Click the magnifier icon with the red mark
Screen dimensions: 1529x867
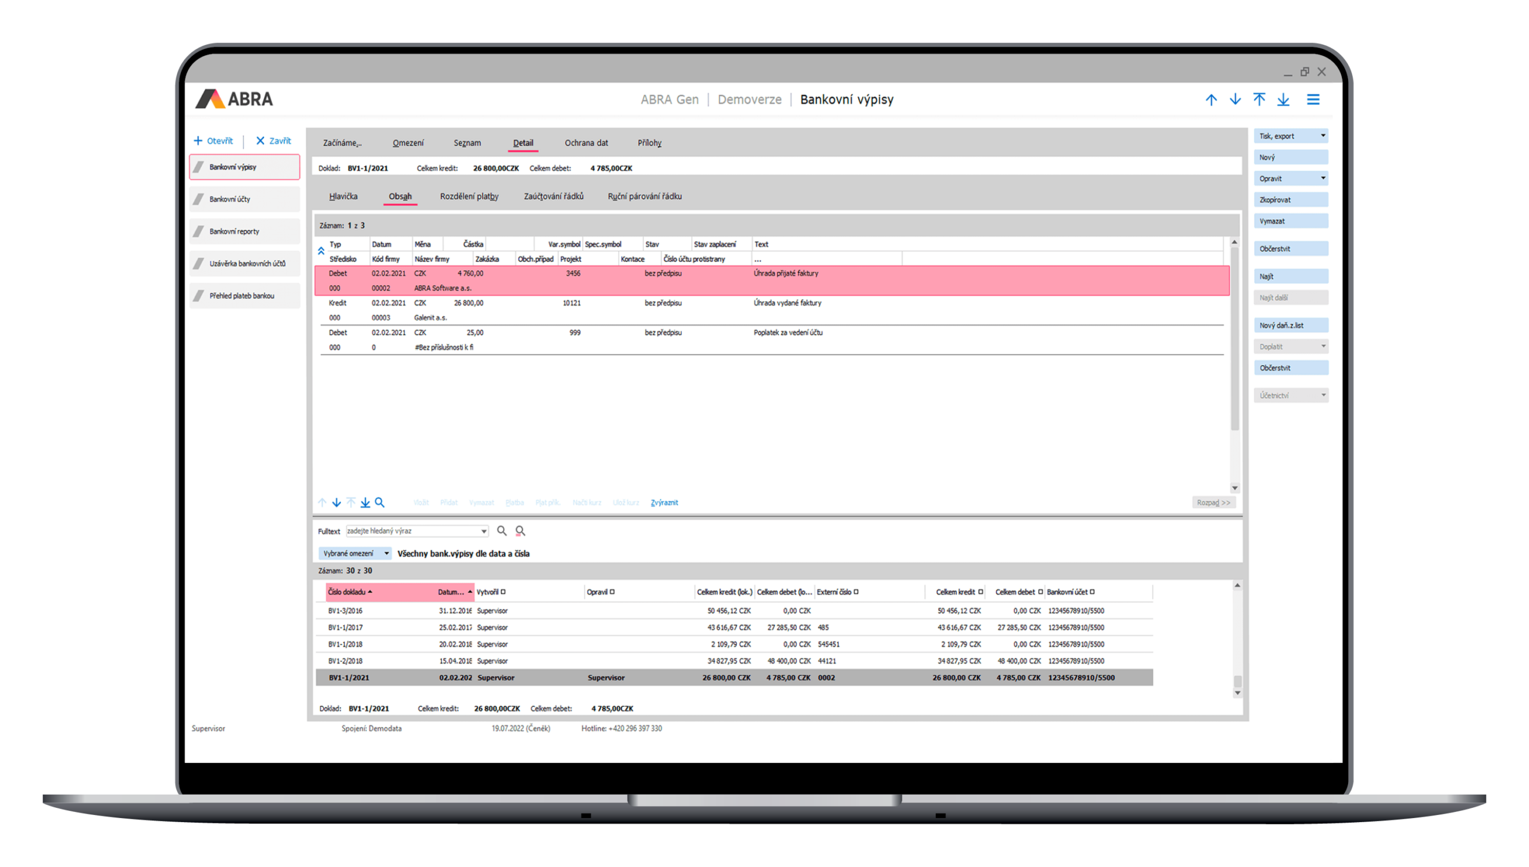coord(520,531)
